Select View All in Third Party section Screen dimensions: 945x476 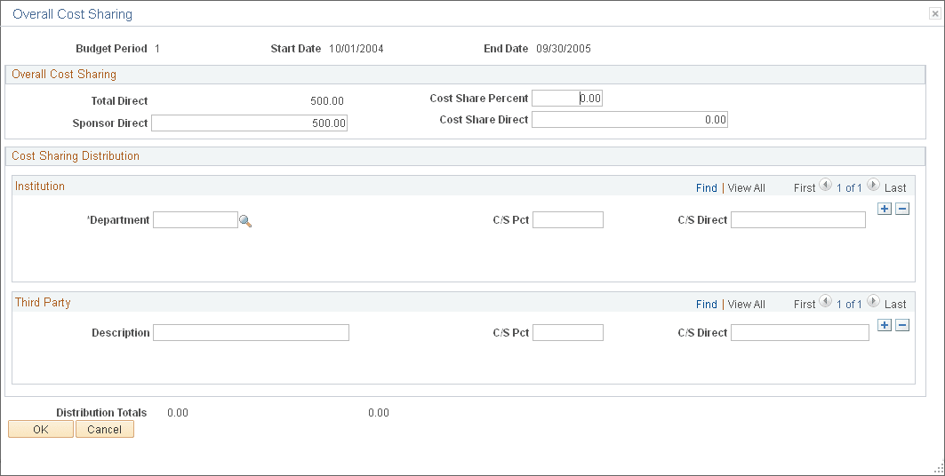[x=746, y=304]
